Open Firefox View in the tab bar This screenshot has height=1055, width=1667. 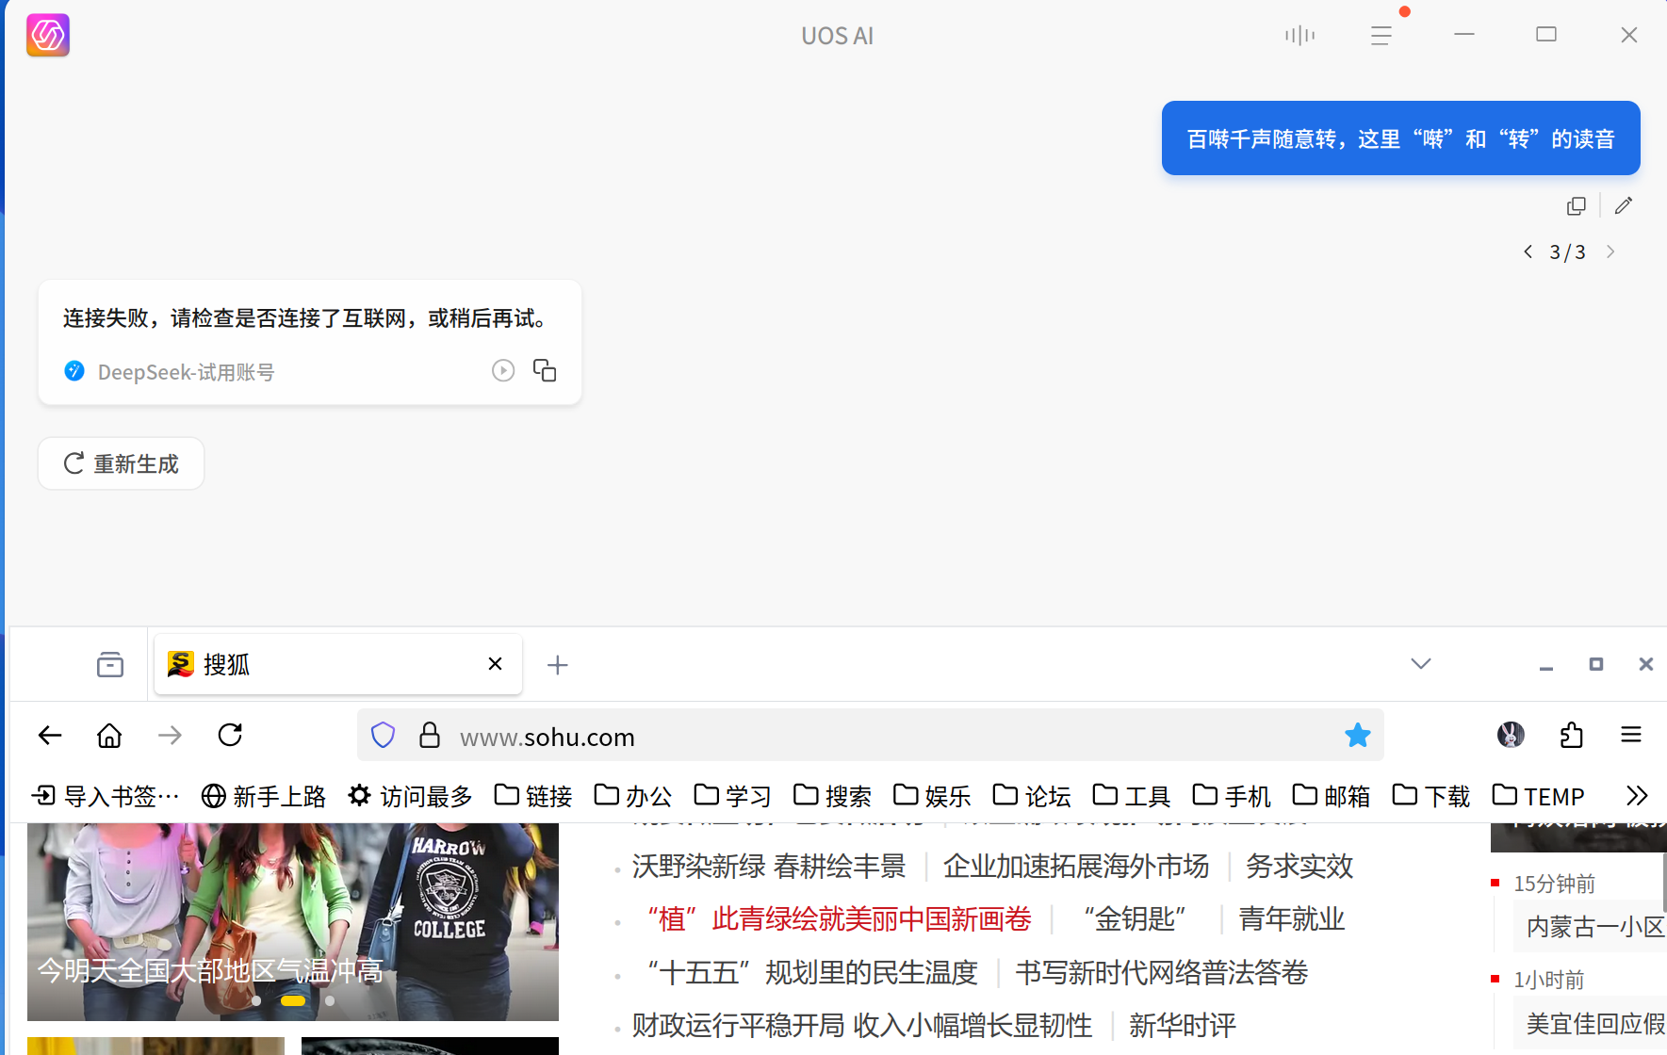pos(109,664)
